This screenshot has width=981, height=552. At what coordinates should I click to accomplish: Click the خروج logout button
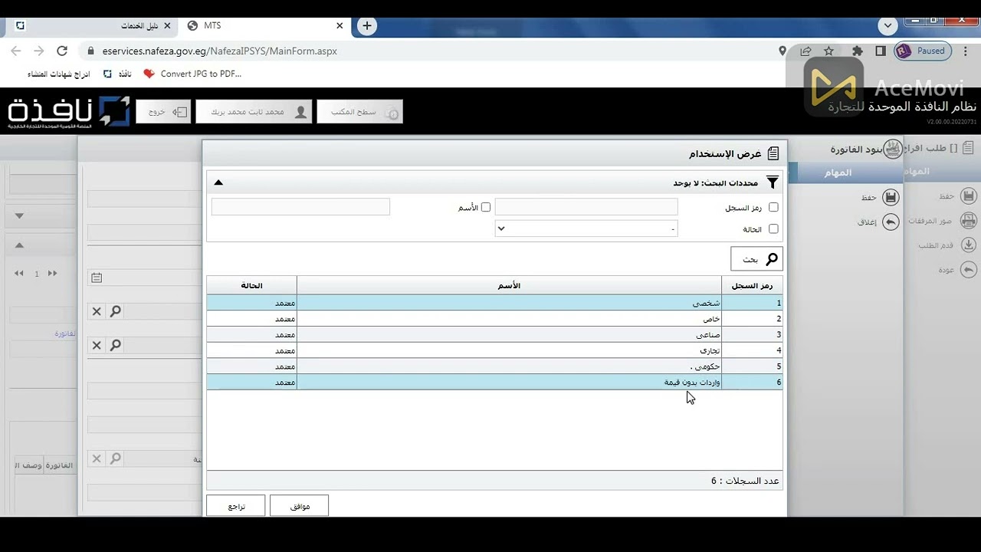[163, 112]
